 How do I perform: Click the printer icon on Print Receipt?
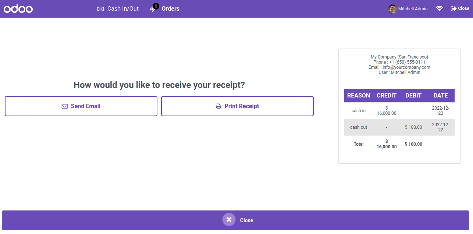click(218, 106)
